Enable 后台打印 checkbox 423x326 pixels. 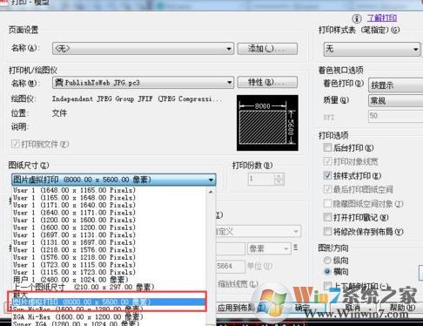coord(327,147)
